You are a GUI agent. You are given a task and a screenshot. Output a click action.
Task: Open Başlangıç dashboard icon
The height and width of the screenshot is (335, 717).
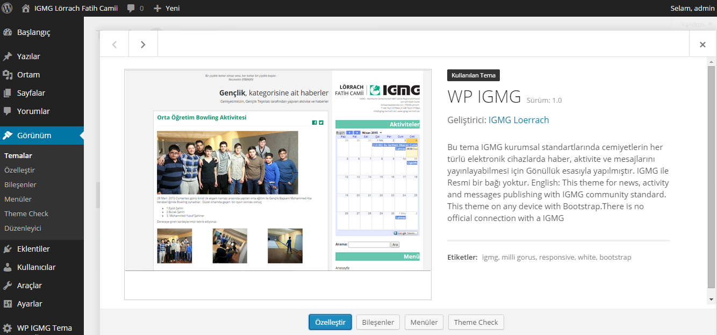(8, 32)
